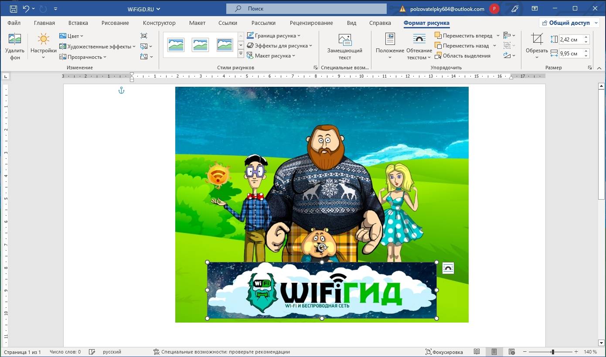Click the Redo icon
This screenshot has height=357, width=606.
coord(43,9)
